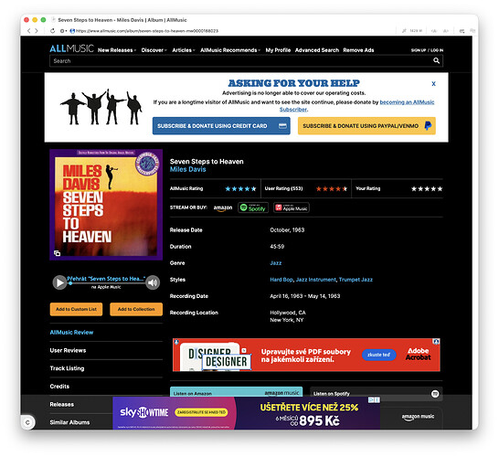Open the Miles Davis artist link
499x457 pixels.
(x=187, y=170)
